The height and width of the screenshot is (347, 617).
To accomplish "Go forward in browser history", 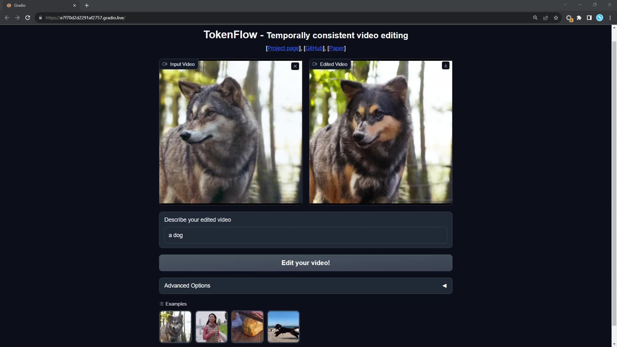I will coord(17,18).
